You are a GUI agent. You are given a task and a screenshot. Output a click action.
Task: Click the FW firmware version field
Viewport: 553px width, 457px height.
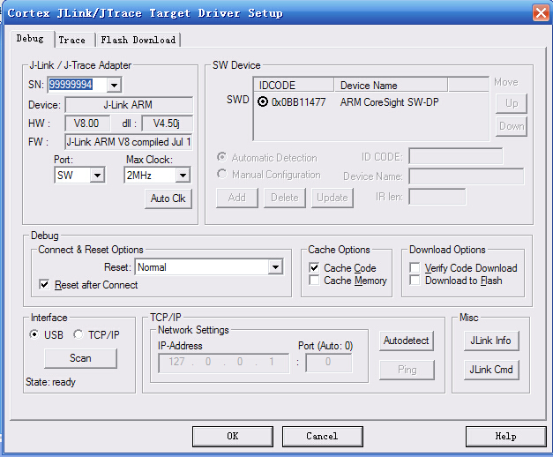pos(129,142)
